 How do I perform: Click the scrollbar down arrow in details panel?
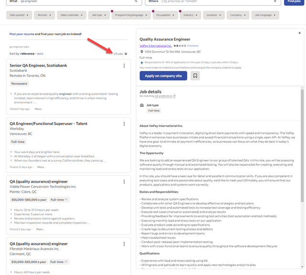coord(302,267)
